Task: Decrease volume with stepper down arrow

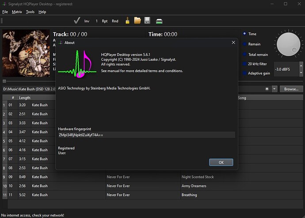Action: tap(301, 73)
